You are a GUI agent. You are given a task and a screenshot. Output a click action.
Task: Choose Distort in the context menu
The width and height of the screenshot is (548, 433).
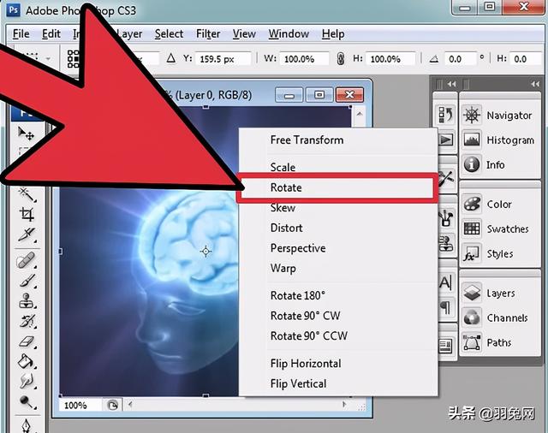tap(338, 228)
